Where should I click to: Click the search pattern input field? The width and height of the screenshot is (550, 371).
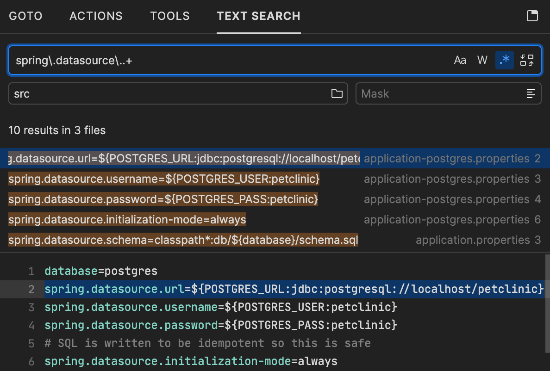(231, 60)
